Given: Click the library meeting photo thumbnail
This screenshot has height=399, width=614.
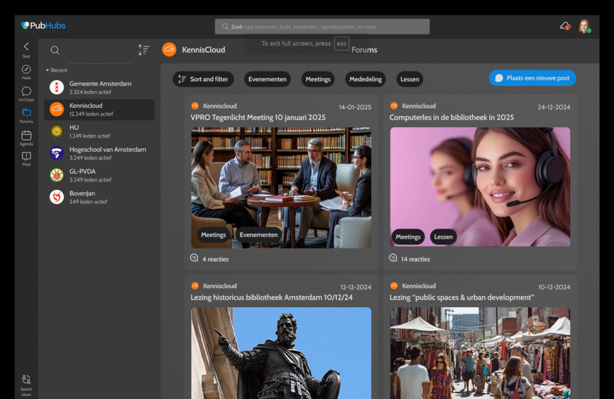Looking at the screenshot, I should click(281, 188).
